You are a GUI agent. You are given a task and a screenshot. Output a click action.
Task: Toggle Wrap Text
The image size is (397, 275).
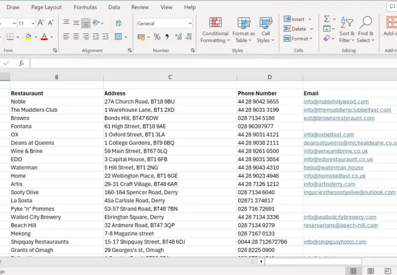(x=119, y=23)
